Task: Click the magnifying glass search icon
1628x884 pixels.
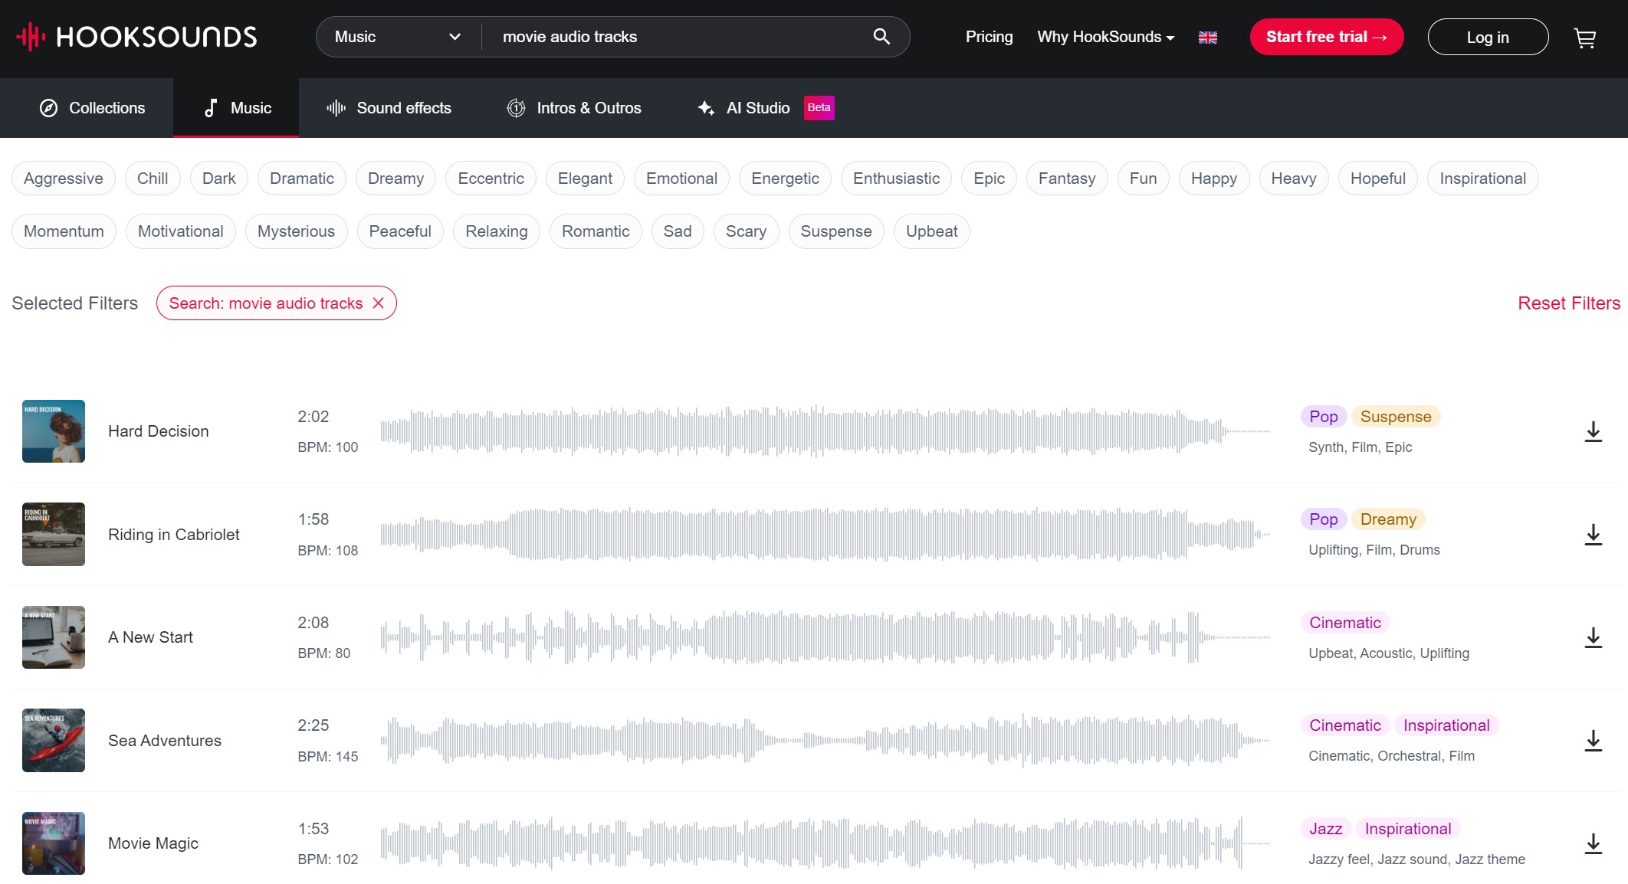Action: pyautogui.click(x=880, y=36)
